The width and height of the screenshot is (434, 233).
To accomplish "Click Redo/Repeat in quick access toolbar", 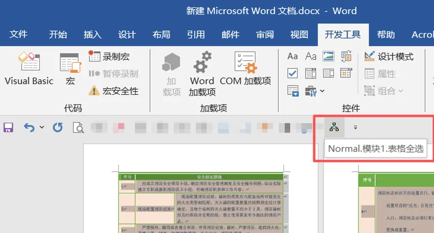I will click(57, 128).
